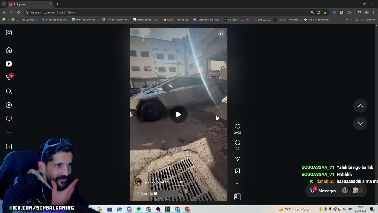Open the Instagram search icon
The width and height of the screenshot is (378, 213).
coord(9,91)
